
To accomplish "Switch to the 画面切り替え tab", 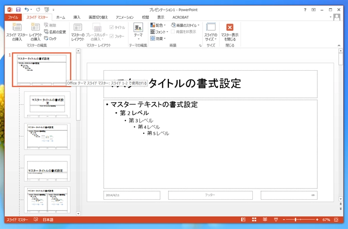I will click(98, 17).
